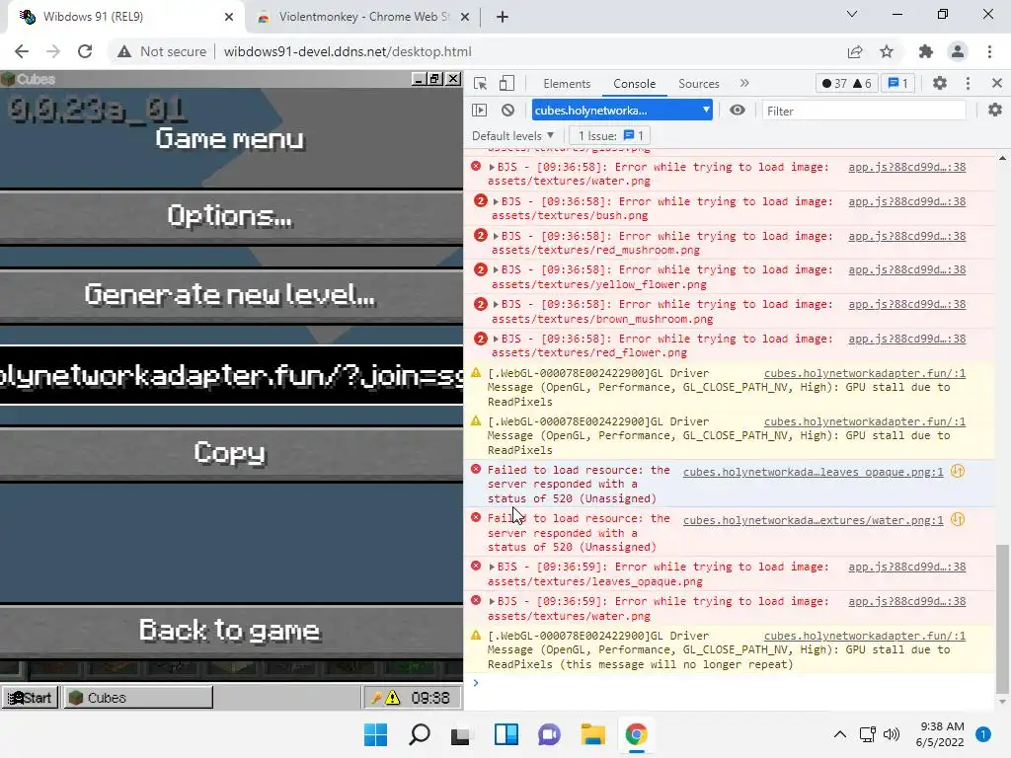Go back with the browser back arrow
Viewport: 1011px width, 758px height.
point(22,51)
